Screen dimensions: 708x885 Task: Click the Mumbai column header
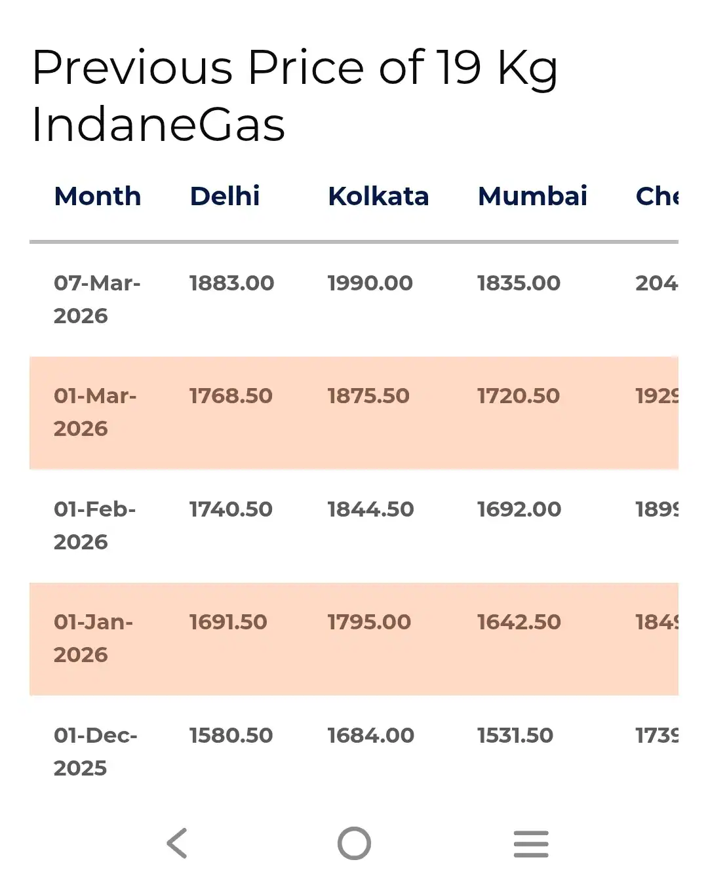[x=532, y=196]
